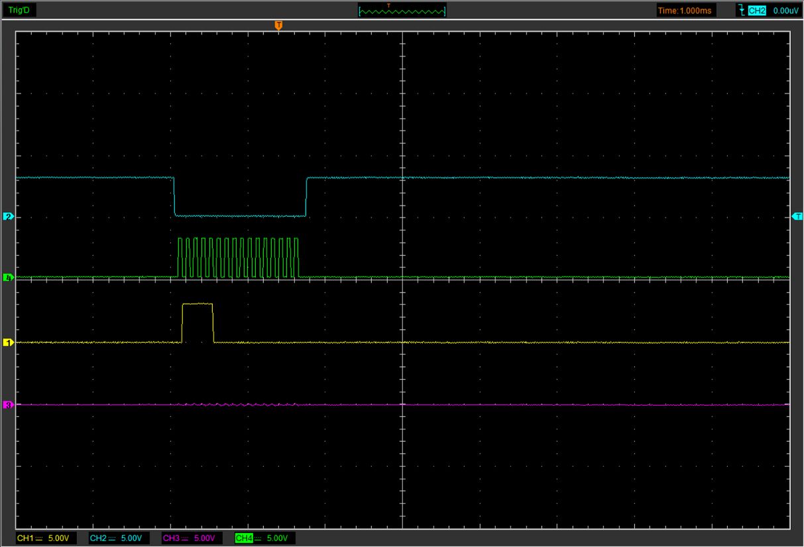Select the channel 3 ground marker
Image resolution: width=804 pixels, height=547 pixels.
click(x=8, y=404)
